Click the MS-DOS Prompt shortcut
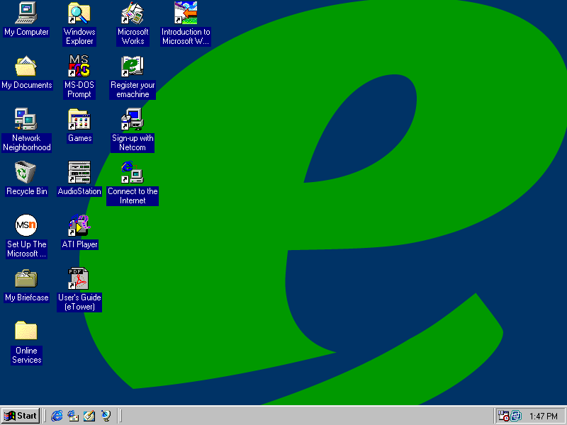Viewport: 567px width, 425px height. 79,67
